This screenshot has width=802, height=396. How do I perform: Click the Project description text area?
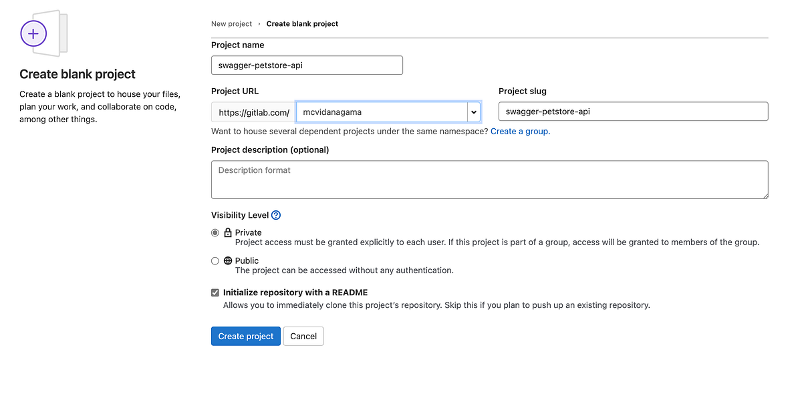[x=490, y=179]
